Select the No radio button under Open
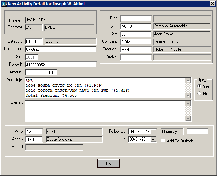Image resolution: width=217 pixels, height=176 pixels. tap(199, 93)
